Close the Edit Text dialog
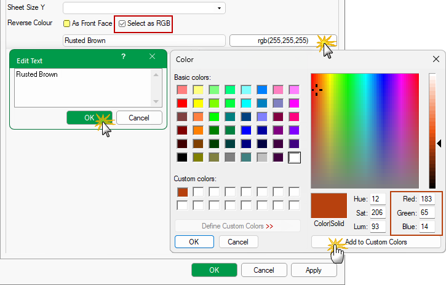446x285 pixels. (153, 57)
